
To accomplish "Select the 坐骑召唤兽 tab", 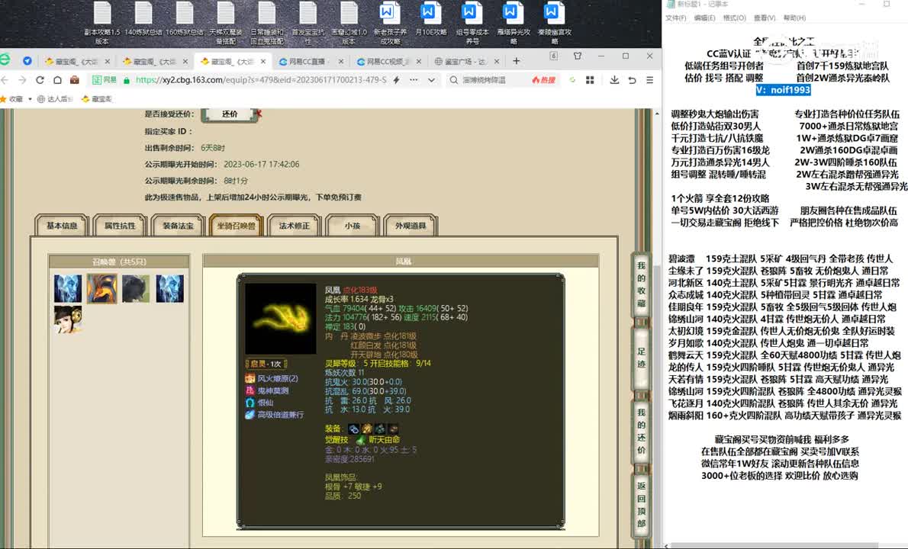I will tap(237, 226).
